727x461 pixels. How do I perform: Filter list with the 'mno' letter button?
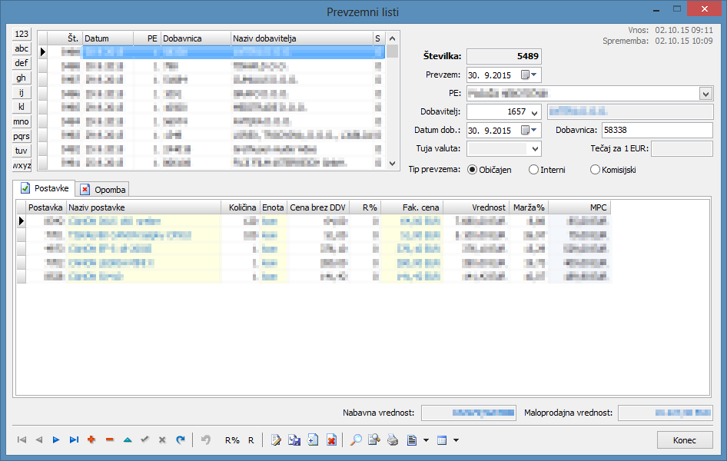click(x=22, y=121)
